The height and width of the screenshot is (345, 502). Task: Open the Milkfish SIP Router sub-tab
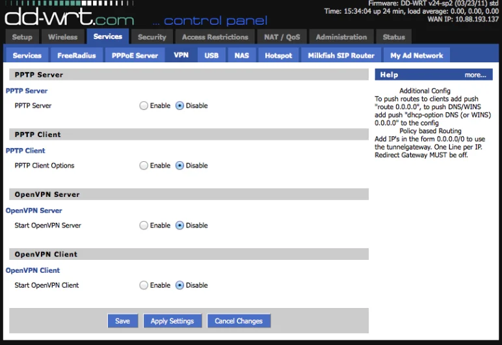coord(341,55)
